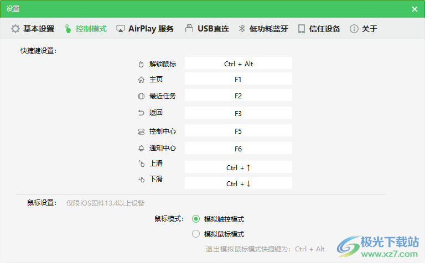Open the 关于 tab

[364, 29]
